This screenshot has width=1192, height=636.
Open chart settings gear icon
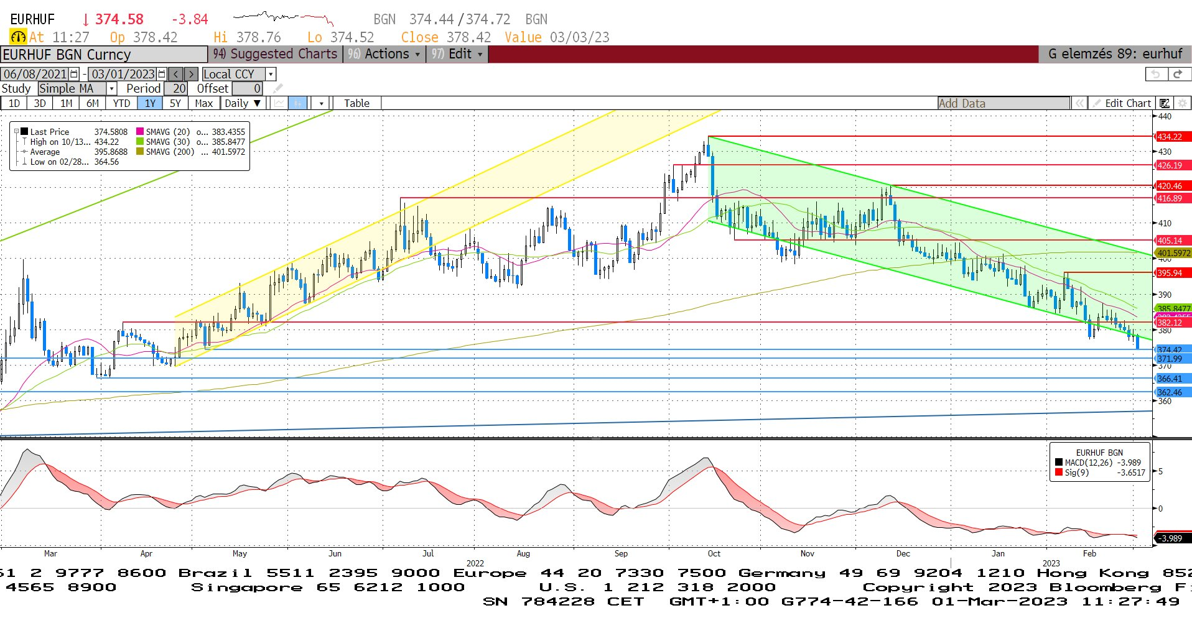click(x=1182, y=103)
